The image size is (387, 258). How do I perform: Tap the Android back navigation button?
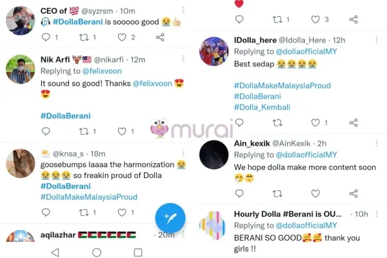(x=55, y=252)
